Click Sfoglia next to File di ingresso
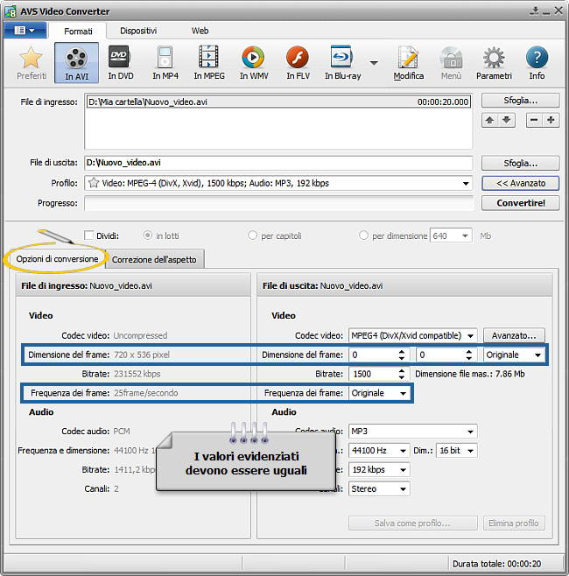Viewport: 569px width, 576px height. coord(521,101)
